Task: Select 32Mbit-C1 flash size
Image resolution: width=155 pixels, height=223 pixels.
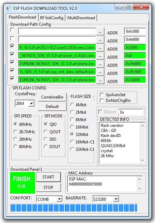Action: (x=82, y=149)
